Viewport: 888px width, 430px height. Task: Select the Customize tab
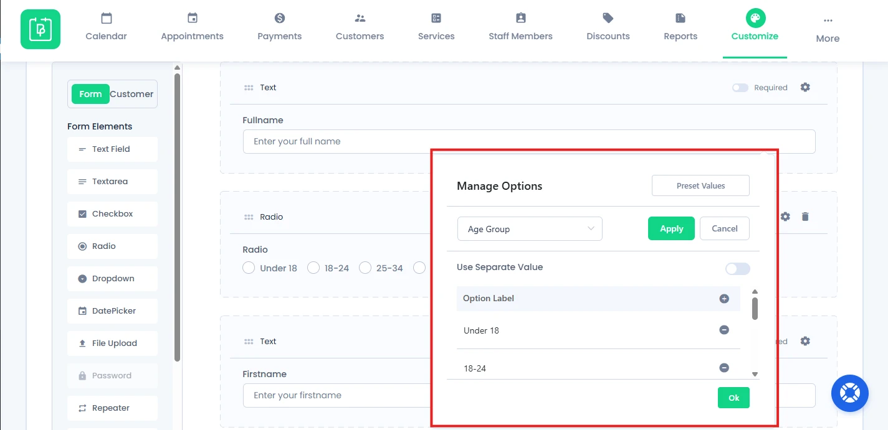[x=755, y=27]
